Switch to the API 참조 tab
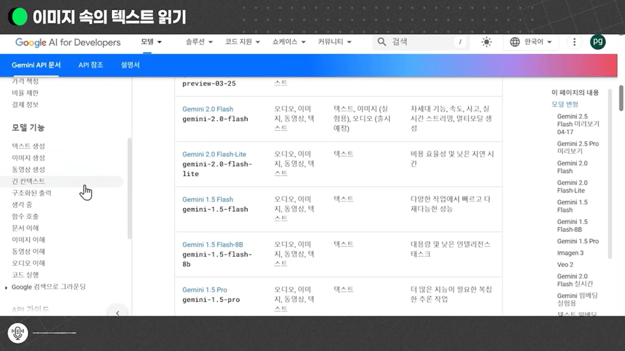This screenshot has height=351, width=625. [x=90, y=65]
